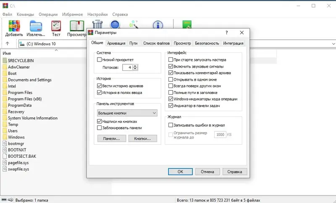Click the drive icon in status bar
The height and width of the screenshot is (203, 336).
4,200
